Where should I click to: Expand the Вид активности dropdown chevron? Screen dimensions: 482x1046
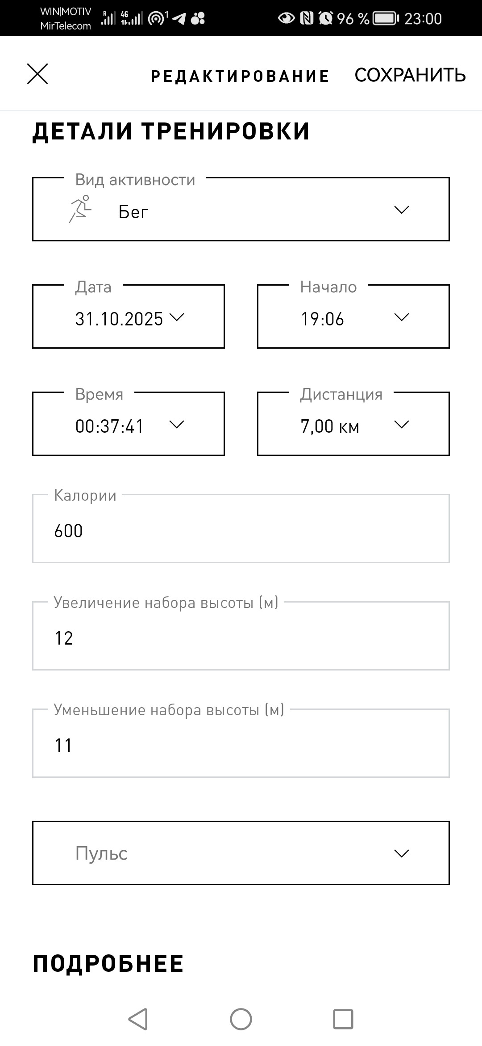click(x=402, y=210)
